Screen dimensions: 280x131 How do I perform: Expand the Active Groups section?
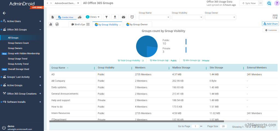click(40, 85)
